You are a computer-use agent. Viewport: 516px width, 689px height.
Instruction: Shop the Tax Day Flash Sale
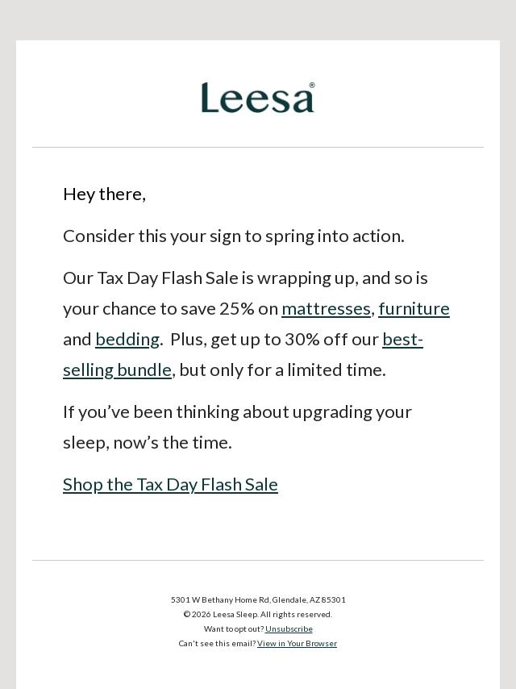pos(170,485)
